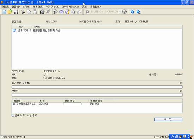The height and width of the screenshot is (139, 194).
Task: Click the 버퍼 레벨 column header
Action: click(x=75, y=101)
